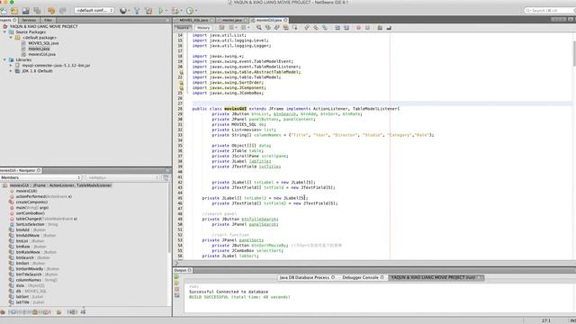Image resolution: width=576 pixels, height=324 pixels.
Task: Click the Shift Line Left icon
Action: coord(337,28)
